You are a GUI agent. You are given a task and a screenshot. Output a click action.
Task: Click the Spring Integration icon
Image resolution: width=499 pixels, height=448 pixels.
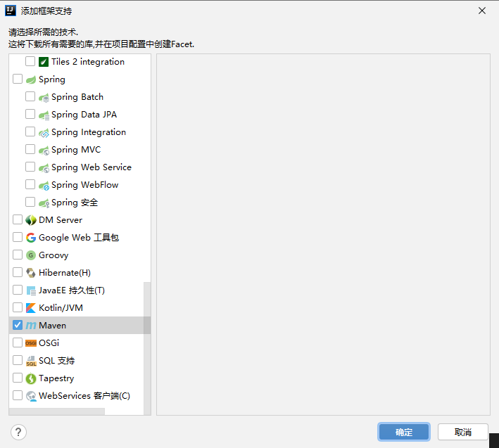44,132
